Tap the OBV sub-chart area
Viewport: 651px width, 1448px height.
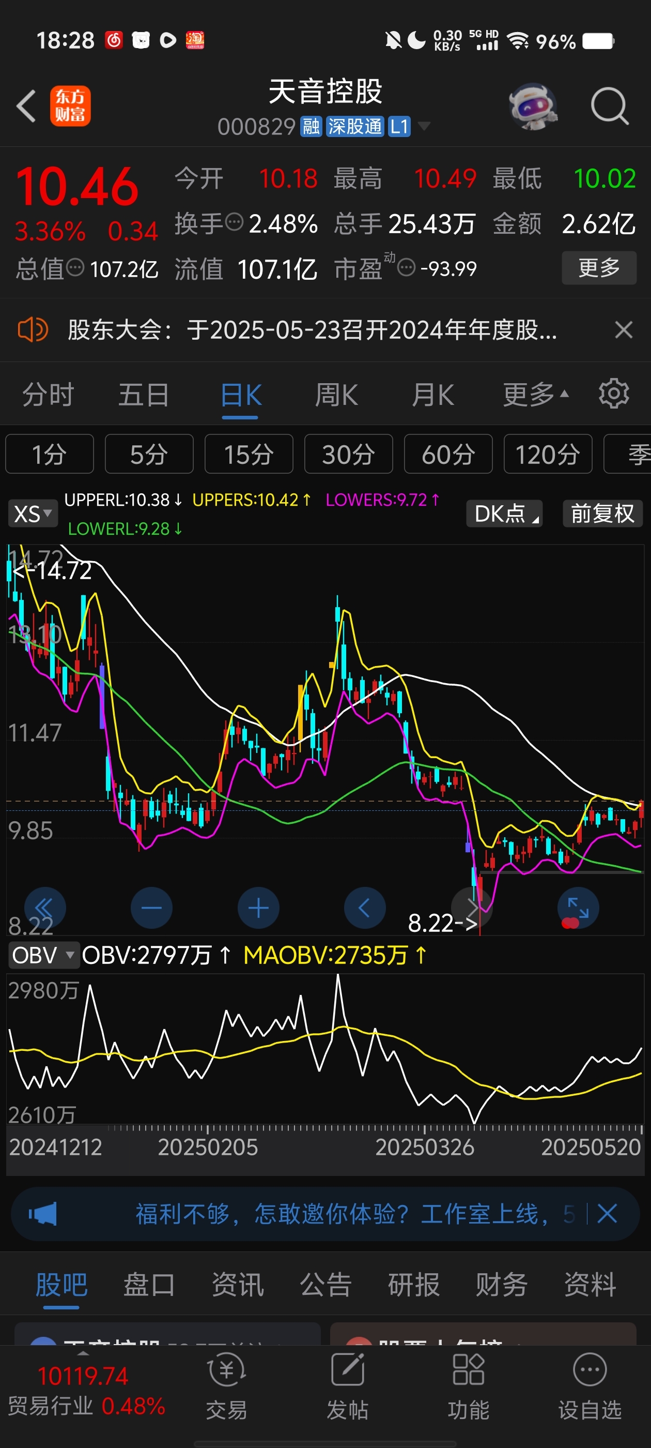[325, 1048]
